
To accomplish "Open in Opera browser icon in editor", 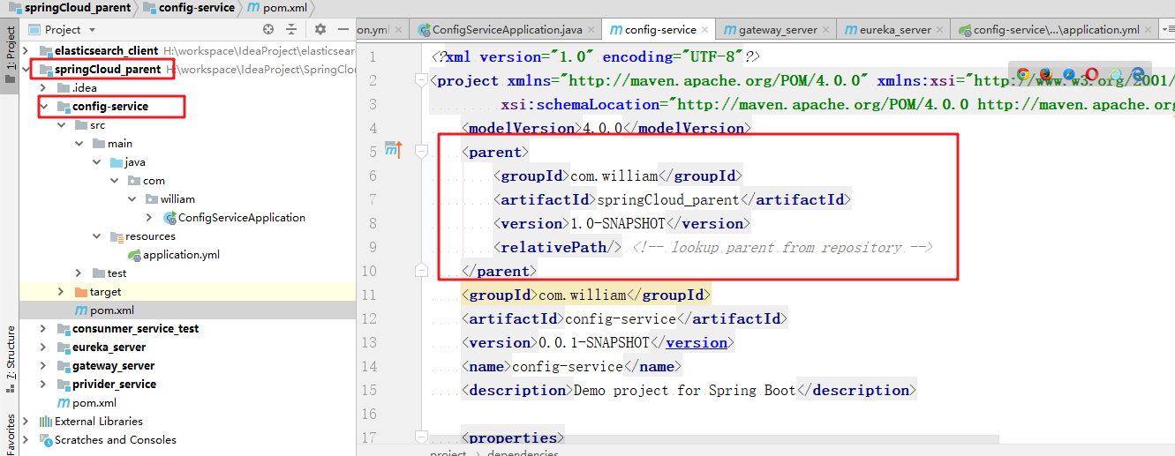I will [1092, 76].
